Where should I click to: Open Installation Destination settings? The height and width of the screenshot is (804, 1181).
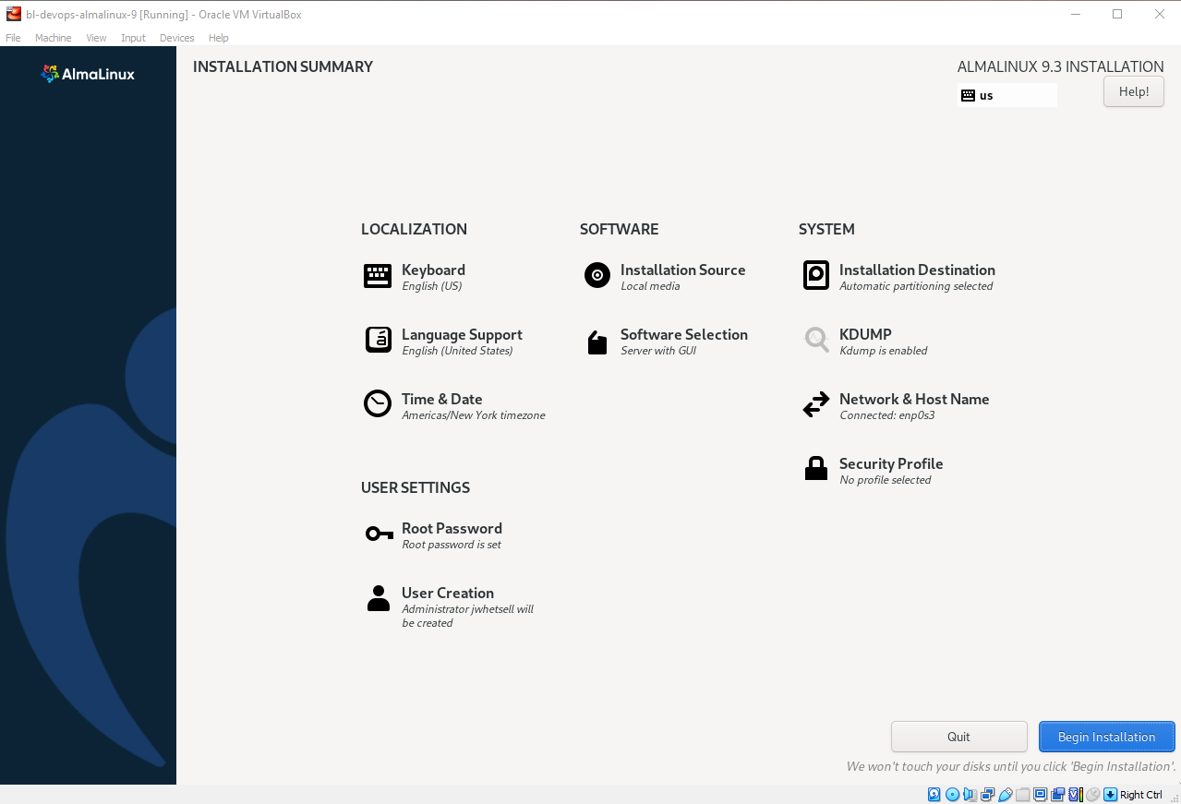coord(917,270)
